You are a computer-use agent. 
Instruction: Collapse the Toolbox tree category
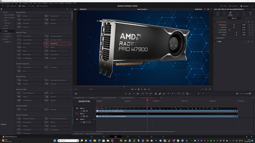[x=2, y=12]
